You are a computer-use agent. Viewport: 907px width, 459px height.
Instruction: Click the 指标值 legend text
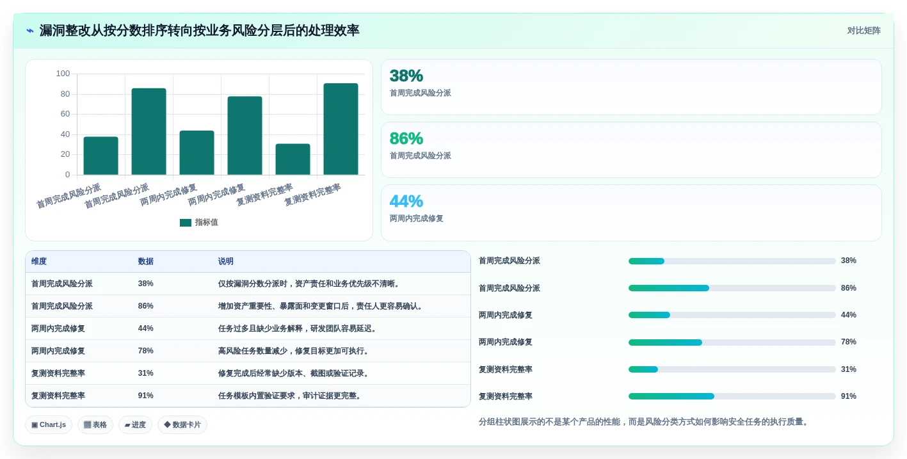point(207,223)
